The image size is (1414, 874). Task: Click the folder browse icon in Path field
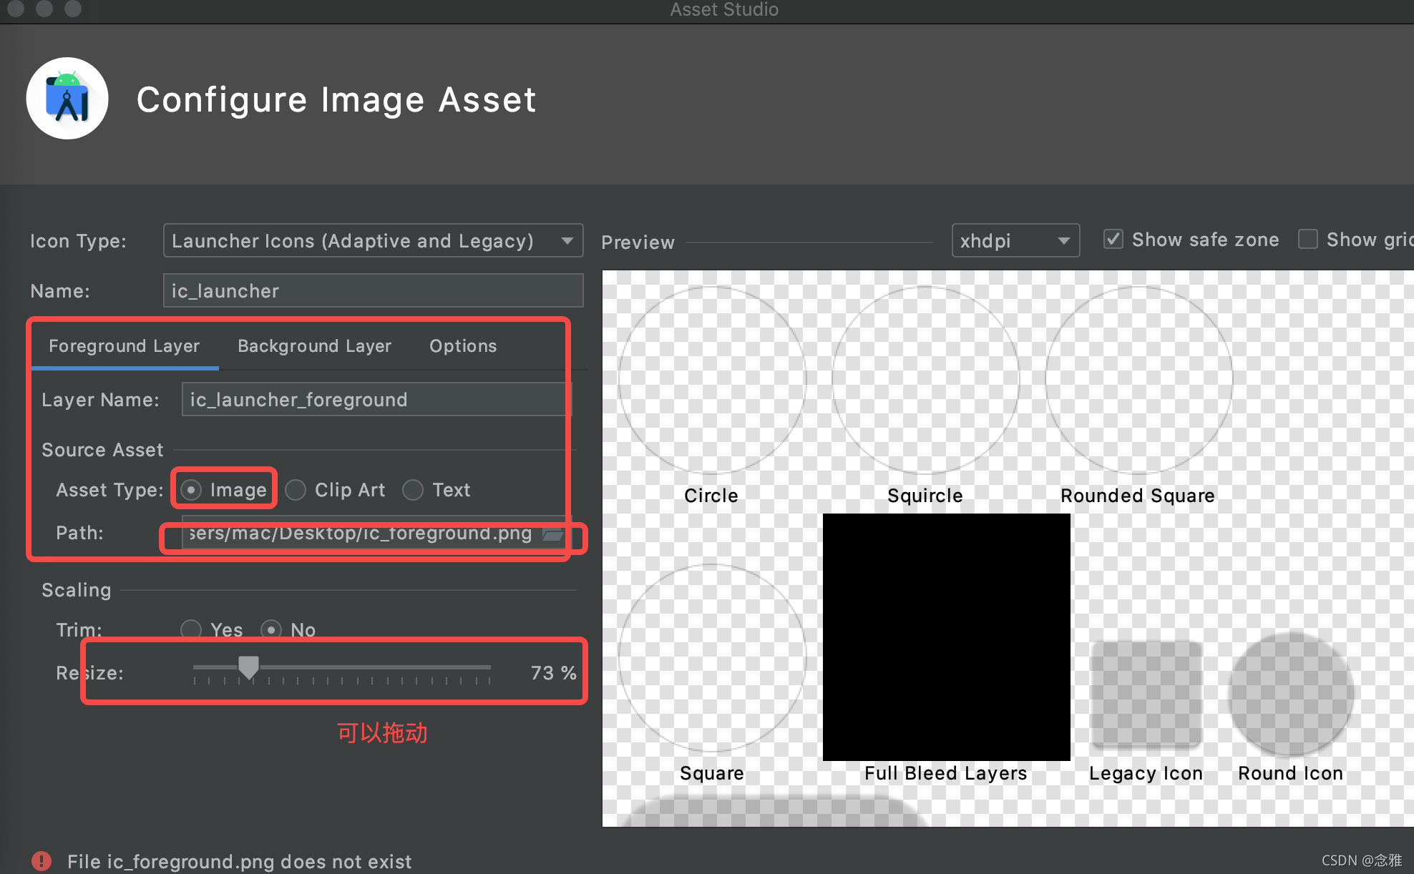click(x=552, y=534)
